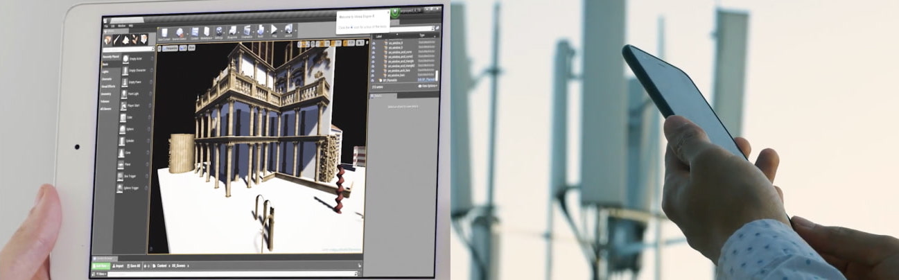Select Paint mode brush icon

[116, 40]
